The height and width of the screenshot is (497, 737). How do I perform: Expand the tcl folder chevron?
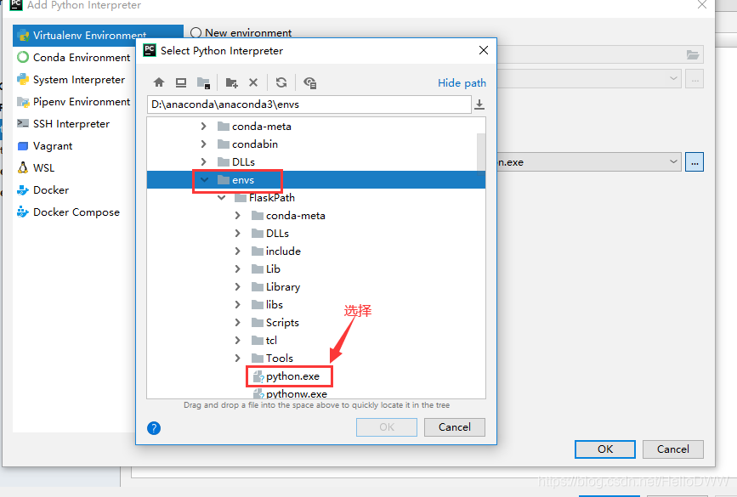237,341
